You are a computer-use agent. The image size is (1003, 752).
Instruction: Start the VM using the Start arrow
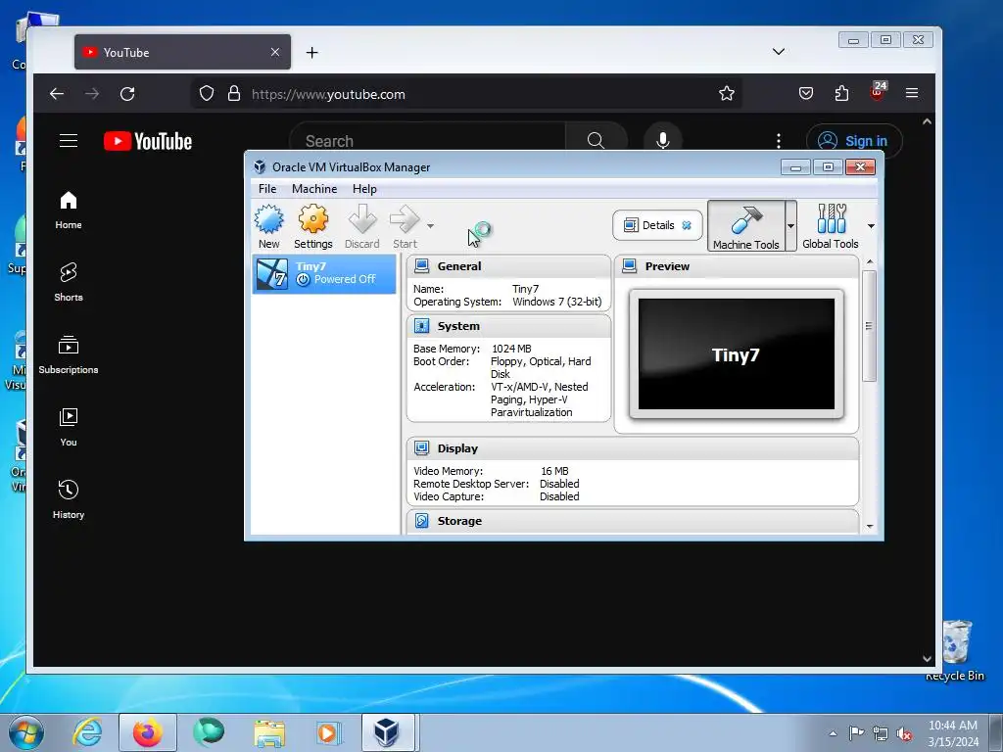pyautogui.click(x=405, y=226)
